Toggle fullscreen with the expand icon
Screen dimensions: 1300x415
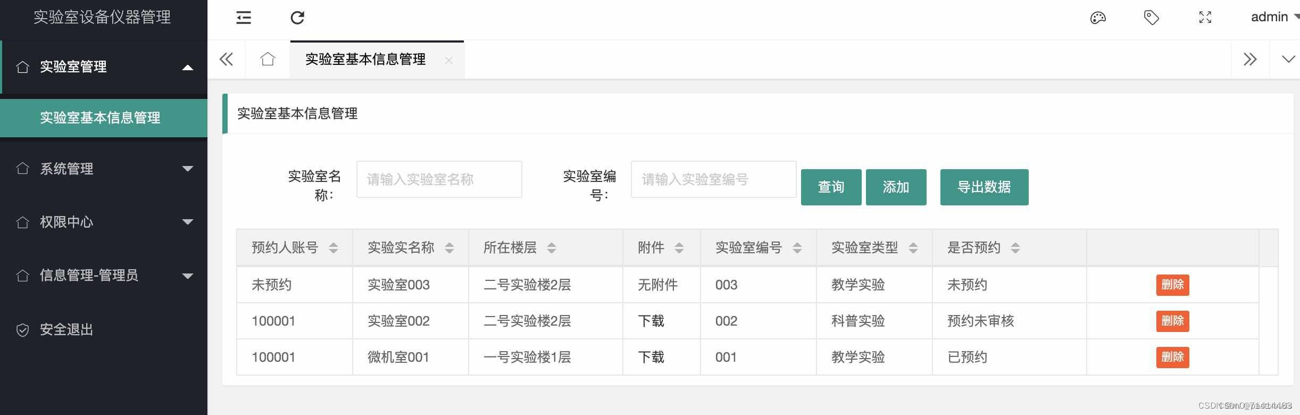point(1205,18)
